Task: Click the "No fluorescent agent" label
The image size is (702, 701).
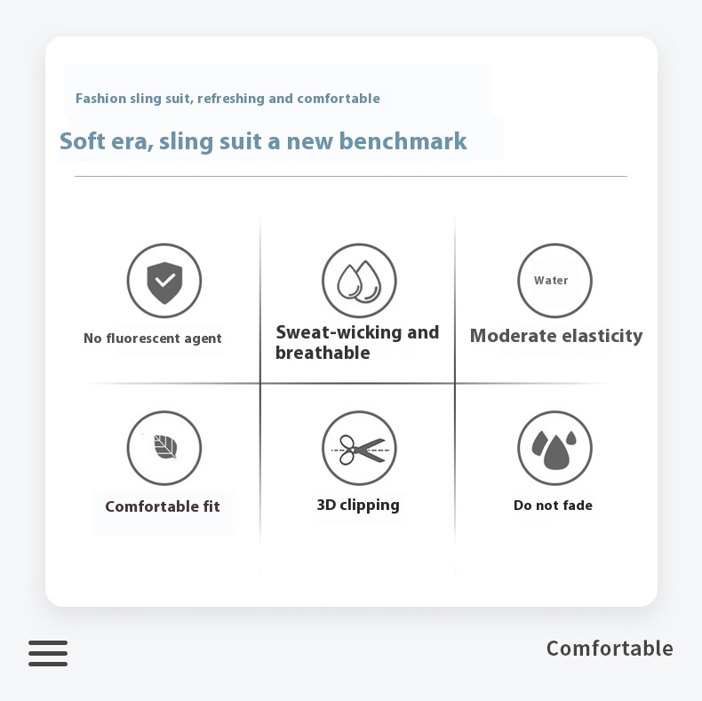Action: coord(153,339)
